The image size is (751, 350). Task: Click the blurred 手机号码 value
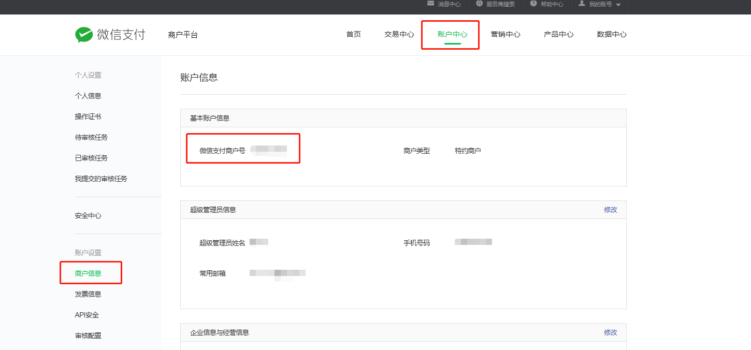pyautogui.click(x=473, y=242)
